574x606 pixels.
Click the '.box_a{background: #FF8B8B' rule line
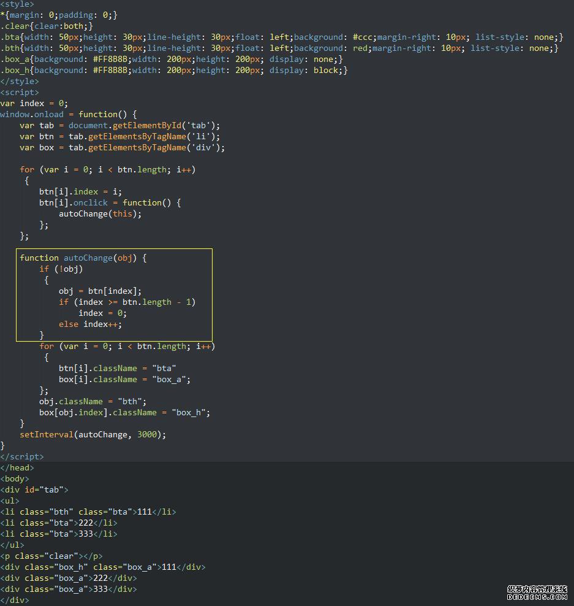point(172,59)
